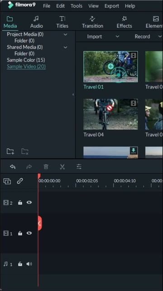The height and width of the screenshot is (291, 163).
Task: Click the filmstrip icon on Travel 04
Action: 134,103
